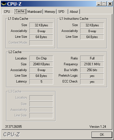Click the Prefetch Logic 'yes' field
Viewport: 114px width, 140px height.
92,76
